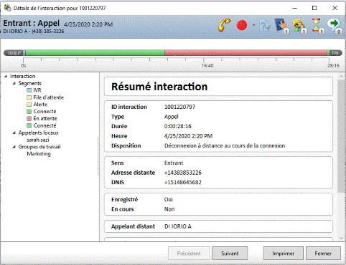This screenshot has width=346, height=265.
Task: Click the Segments label in the tree
Action: coord(30,83)
